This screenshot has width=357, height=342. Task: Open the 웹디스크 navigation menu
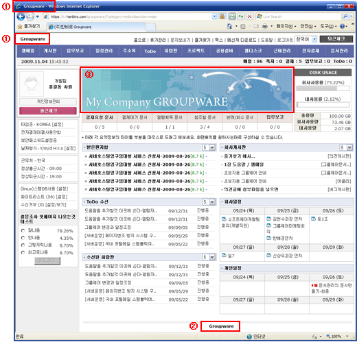tap(253, 51)
